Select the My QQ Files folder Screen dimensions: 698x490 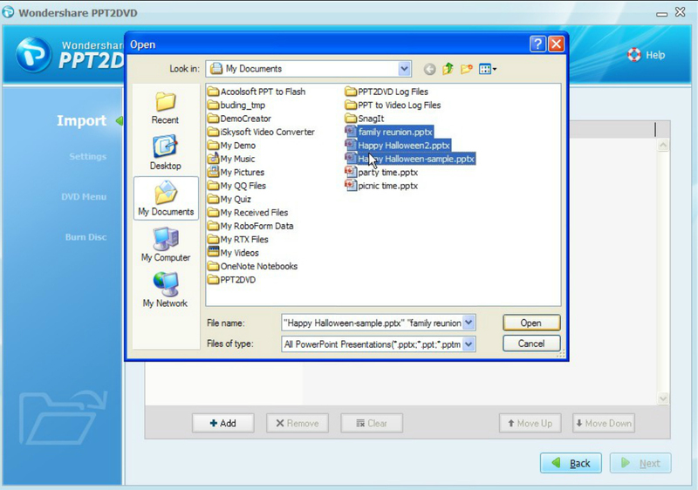(236, 186)
